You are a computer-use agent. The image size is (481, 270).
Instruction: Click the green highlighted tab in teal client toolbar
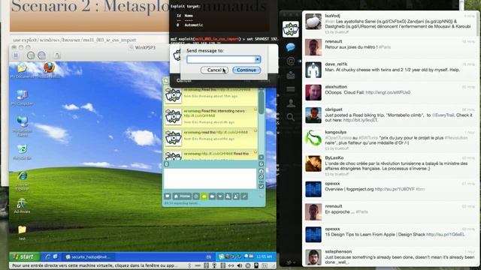204,196
